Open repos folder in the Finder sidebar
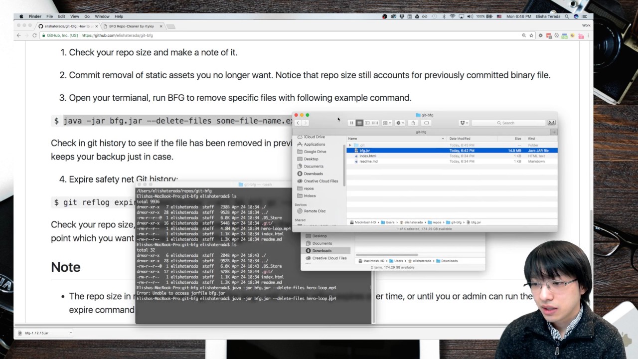 click(x=309, y=188)
